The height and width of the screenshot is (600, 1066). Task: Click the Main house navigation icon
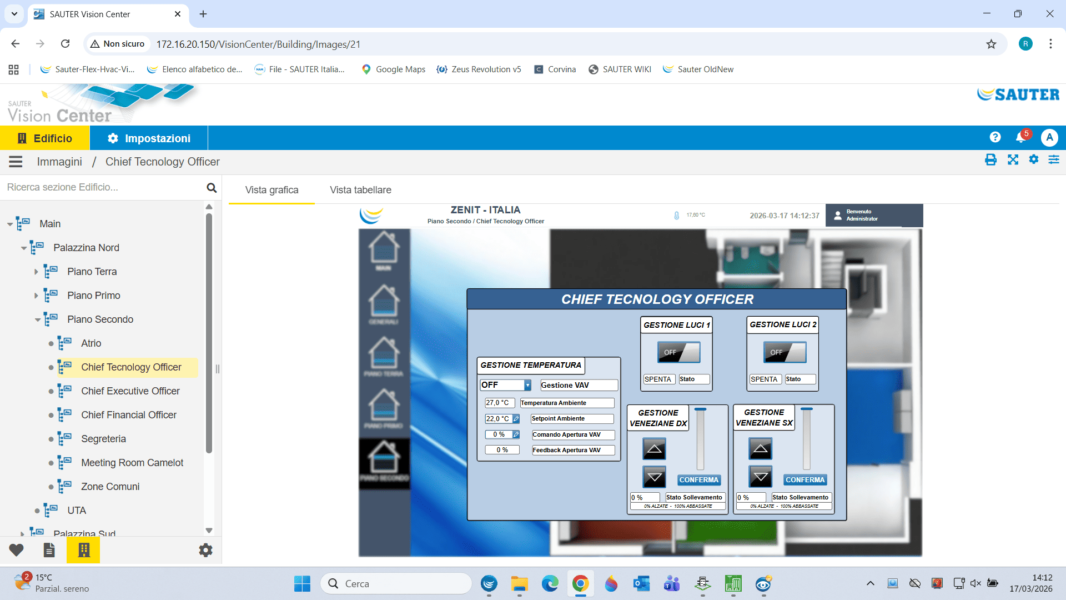click(x=384, y=249)
